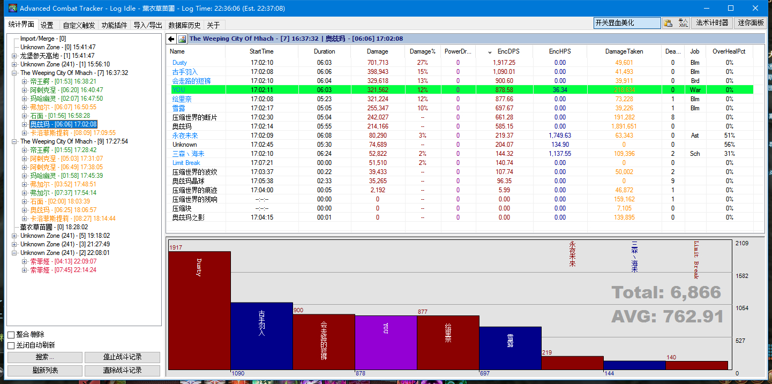Click the EncHPS column header

(x=560, y=51)
